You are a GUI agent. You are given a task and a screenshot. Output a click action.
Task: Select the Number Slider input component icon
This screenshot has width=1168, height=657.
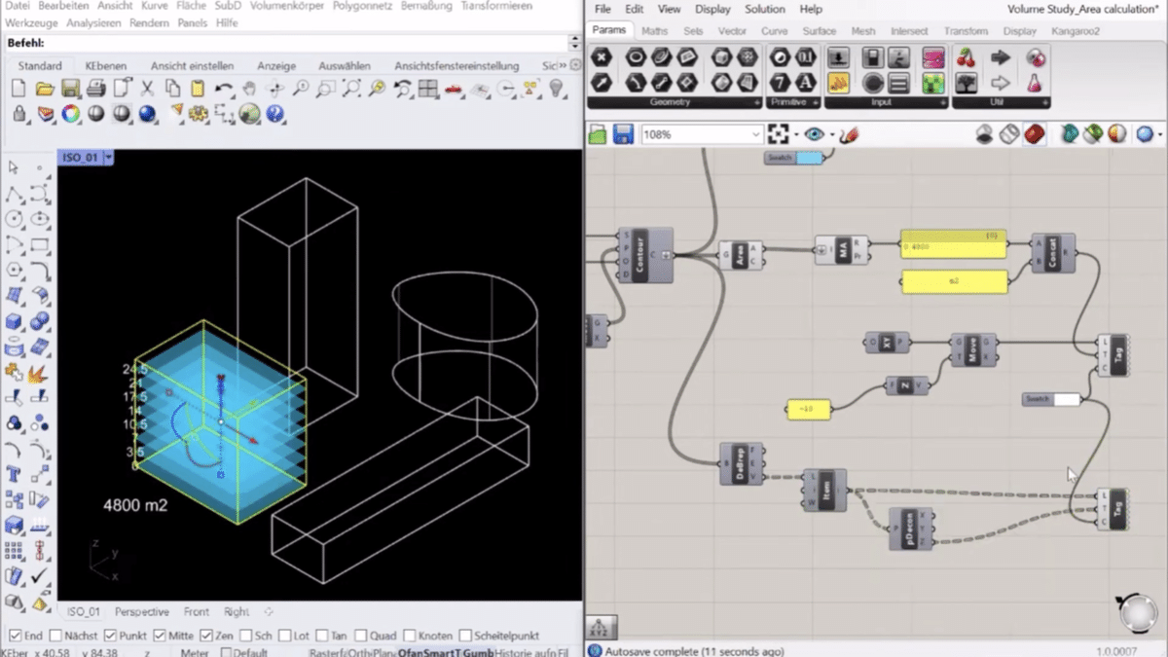pyautogui.click(x=838, y=57)
